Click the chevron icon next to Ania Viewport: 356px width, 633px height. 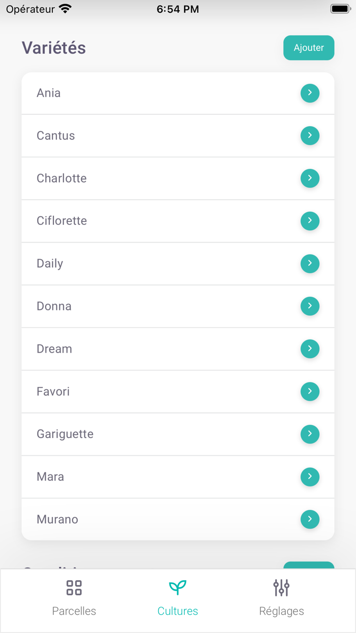310,93
